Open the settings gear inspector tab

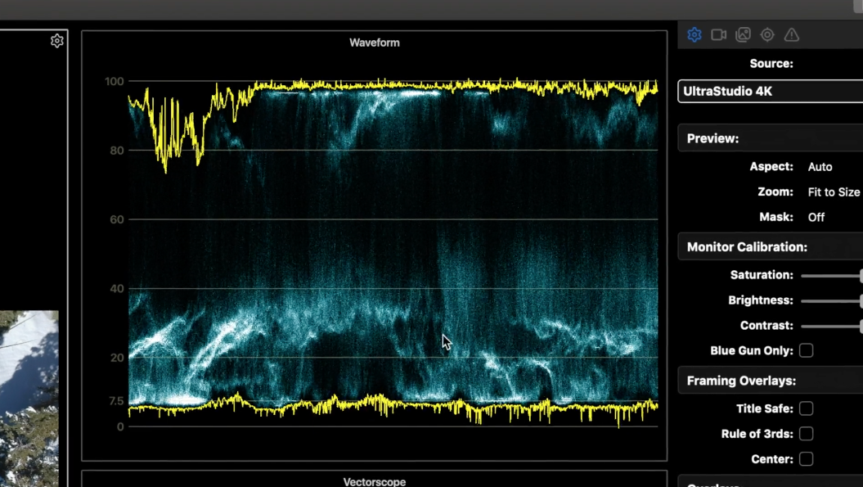coord(694,34)
